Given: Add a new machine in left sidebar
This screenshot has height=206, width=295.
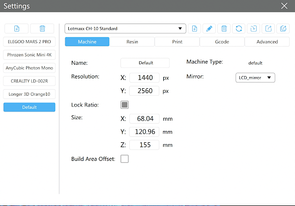Looking at the screenshot, I should point(17,28).
